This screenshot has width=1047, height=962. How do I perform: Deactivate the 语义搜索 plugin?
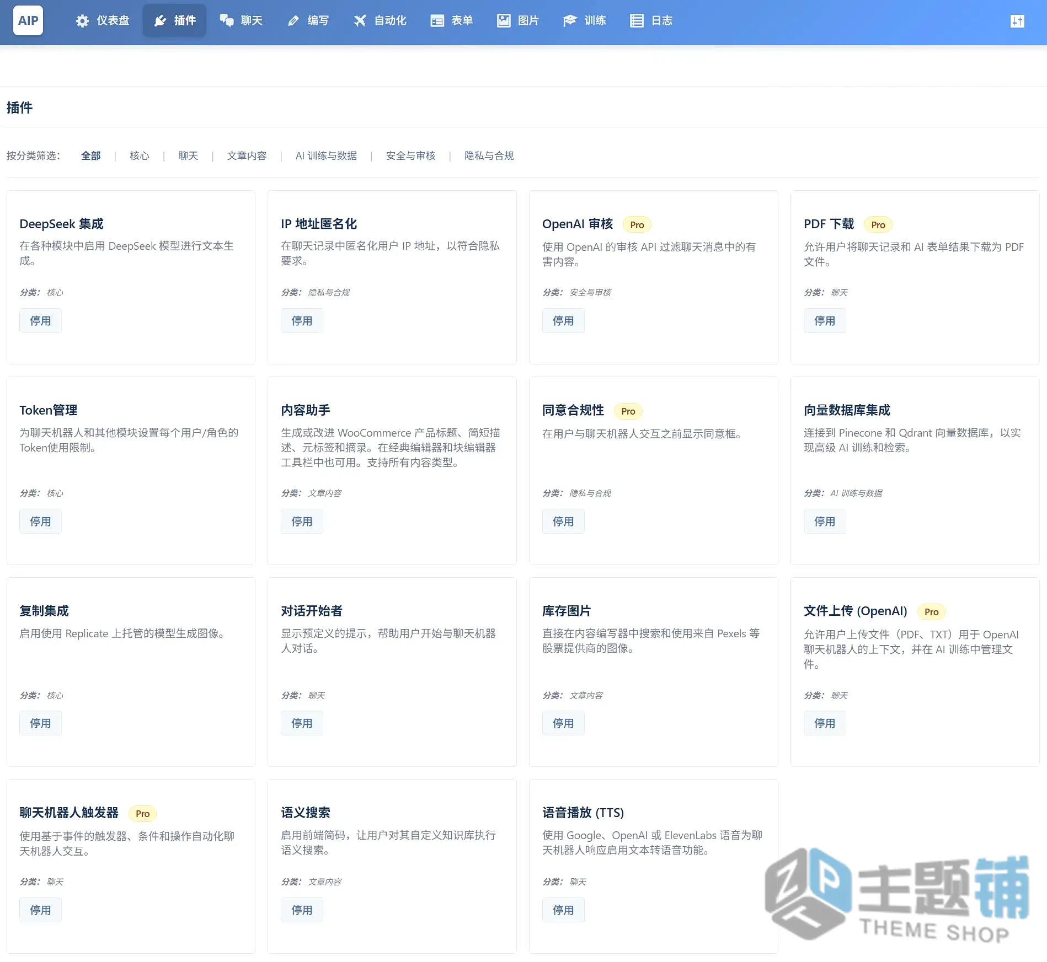click(302, 910)
